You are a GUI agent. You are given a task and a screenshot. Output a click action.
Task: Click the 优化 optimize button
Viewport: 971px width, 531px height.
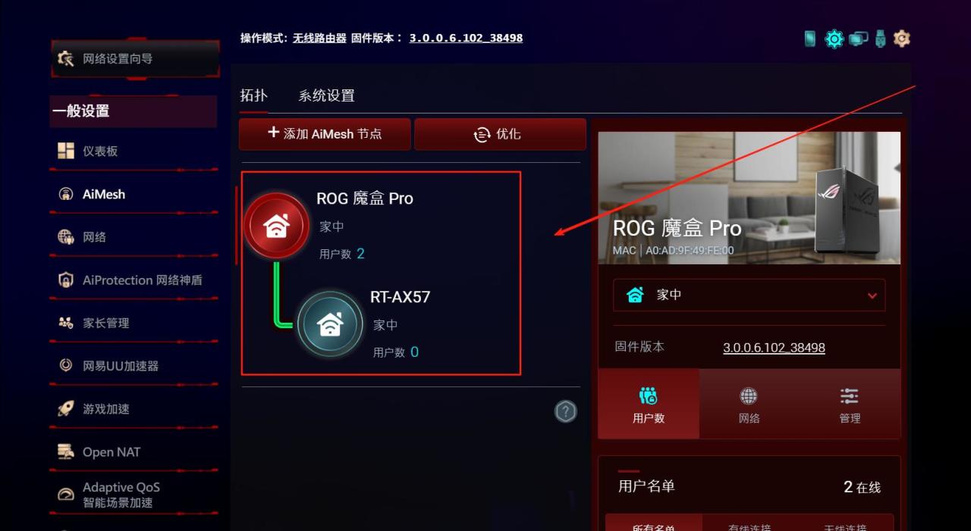[500, 134]
